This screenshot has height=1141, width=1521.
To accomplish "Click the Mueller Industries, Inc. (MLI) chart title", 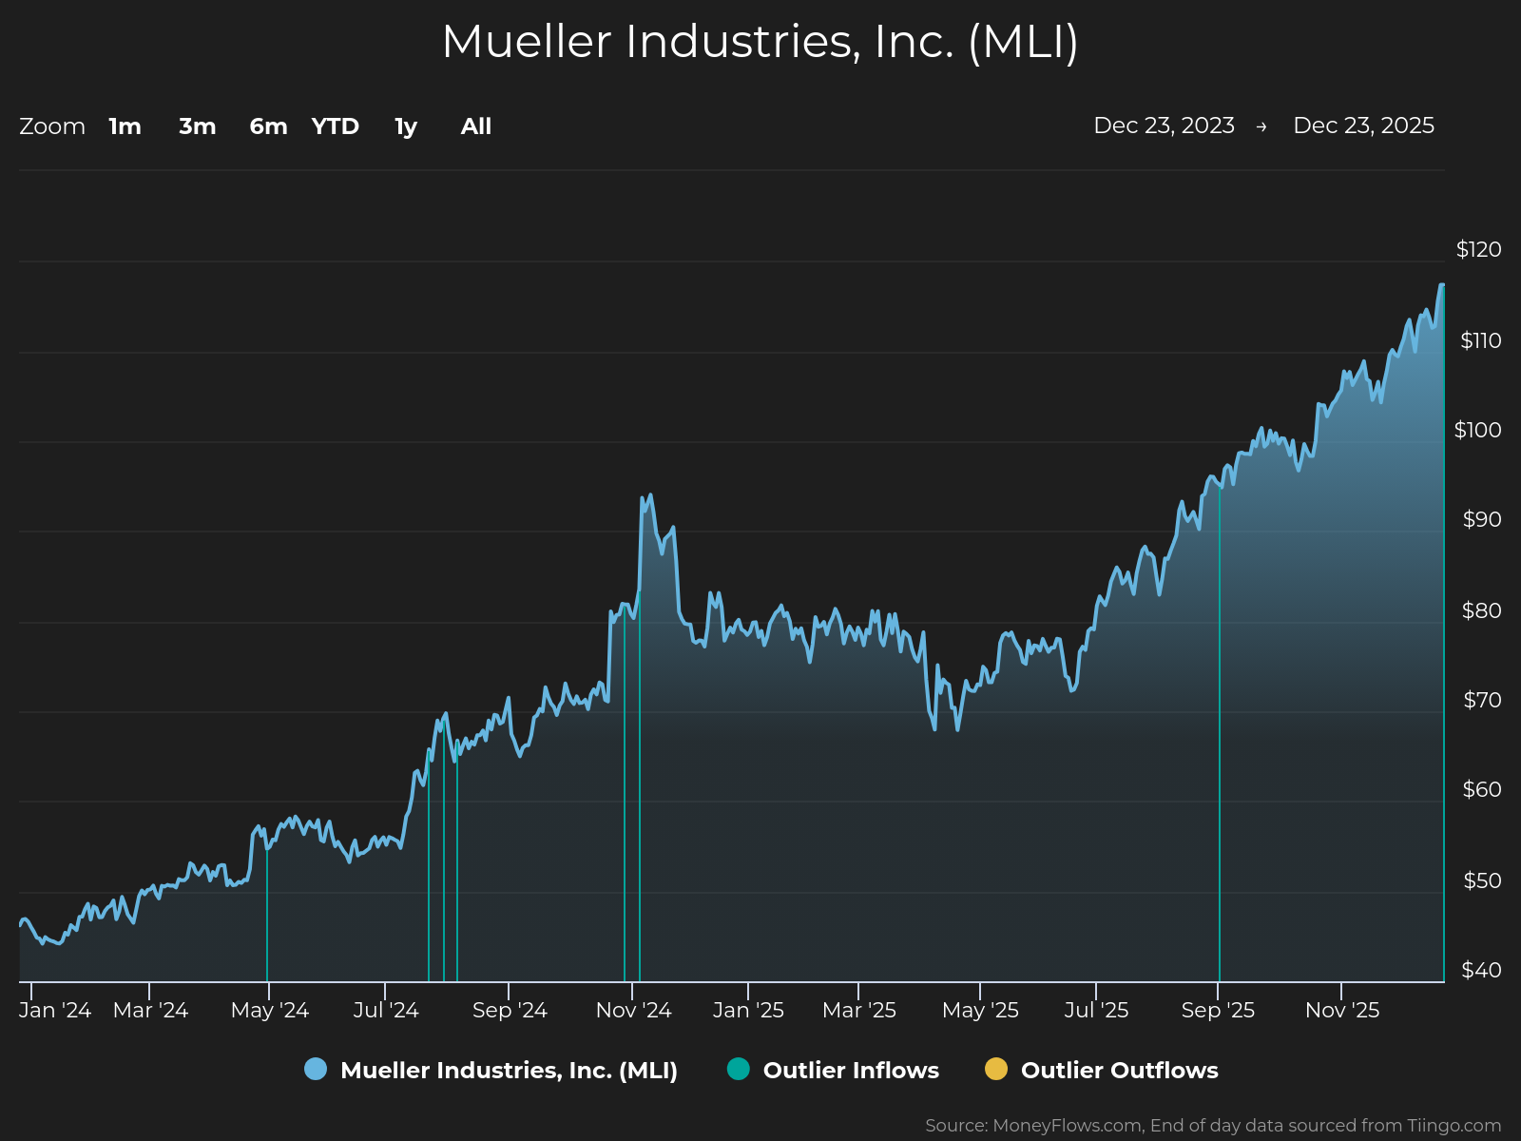I will pyautogui.click(x=760, y=42).
